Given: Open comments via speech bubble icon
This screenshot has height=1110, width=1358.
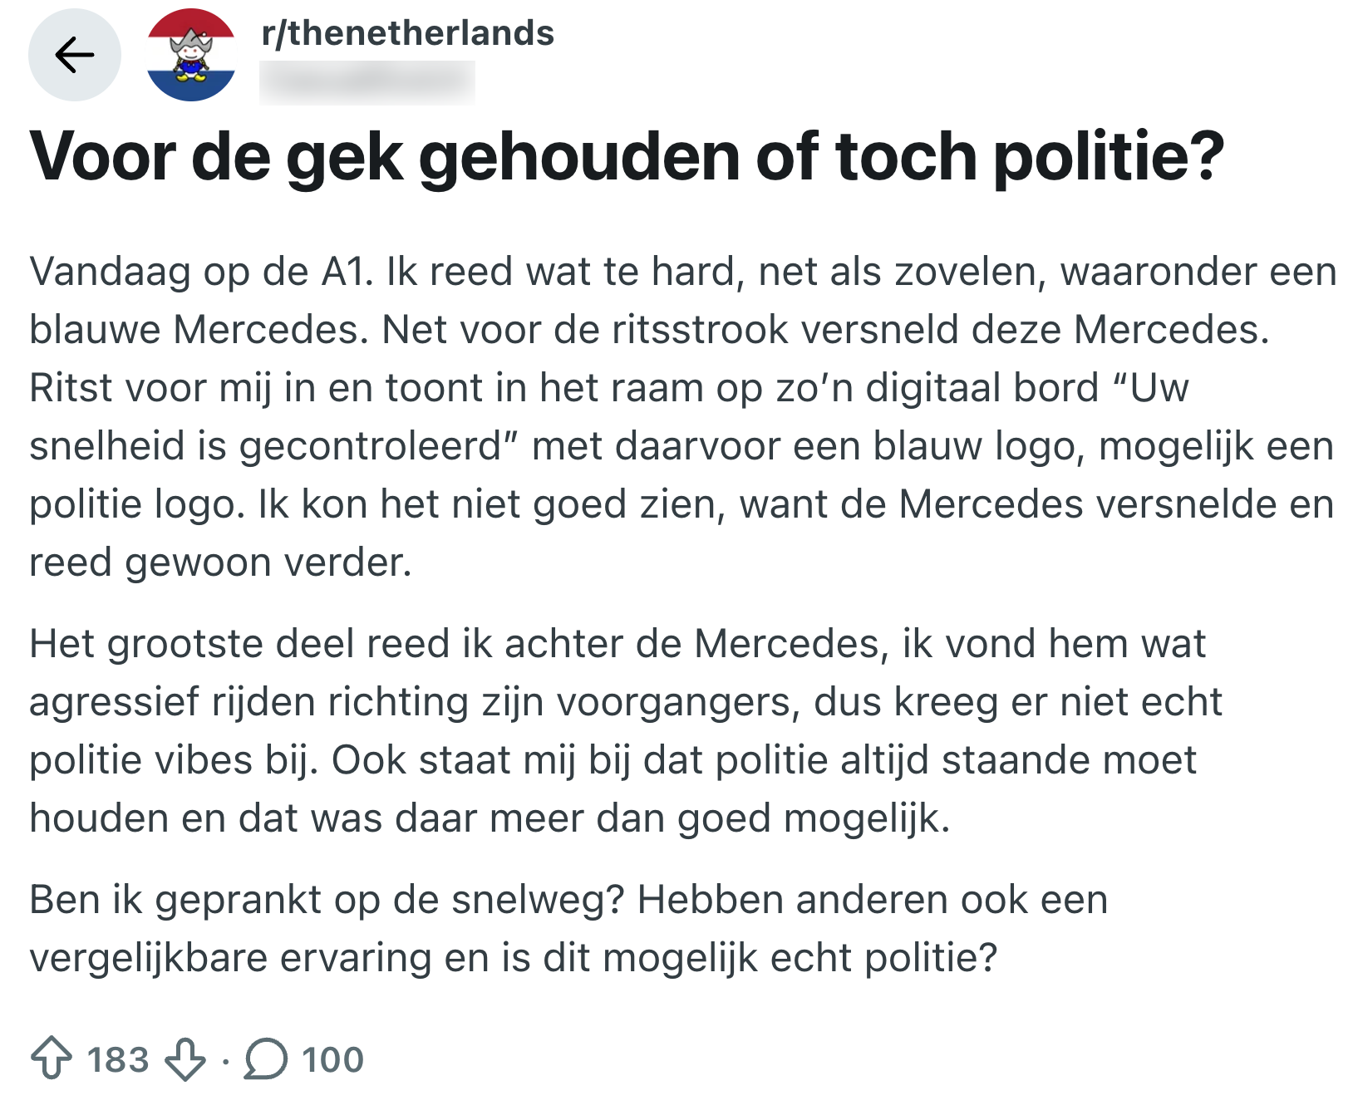Looking at the screenshot, I should coord(265,1058).
